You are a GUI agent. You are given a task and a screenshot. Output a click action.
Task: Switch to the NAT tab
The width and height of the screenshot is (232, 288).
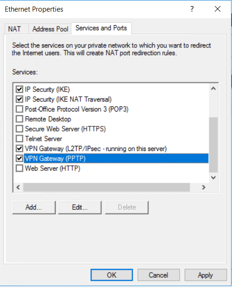coord(15,29)
